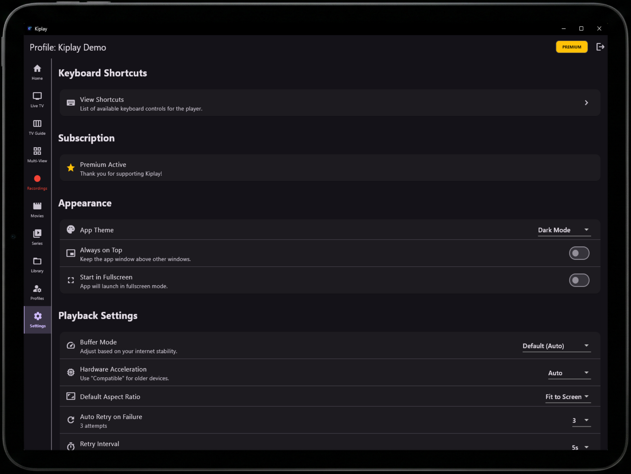
Task: Click the logout icon in the top right
Action: click(x=600, y=47)
